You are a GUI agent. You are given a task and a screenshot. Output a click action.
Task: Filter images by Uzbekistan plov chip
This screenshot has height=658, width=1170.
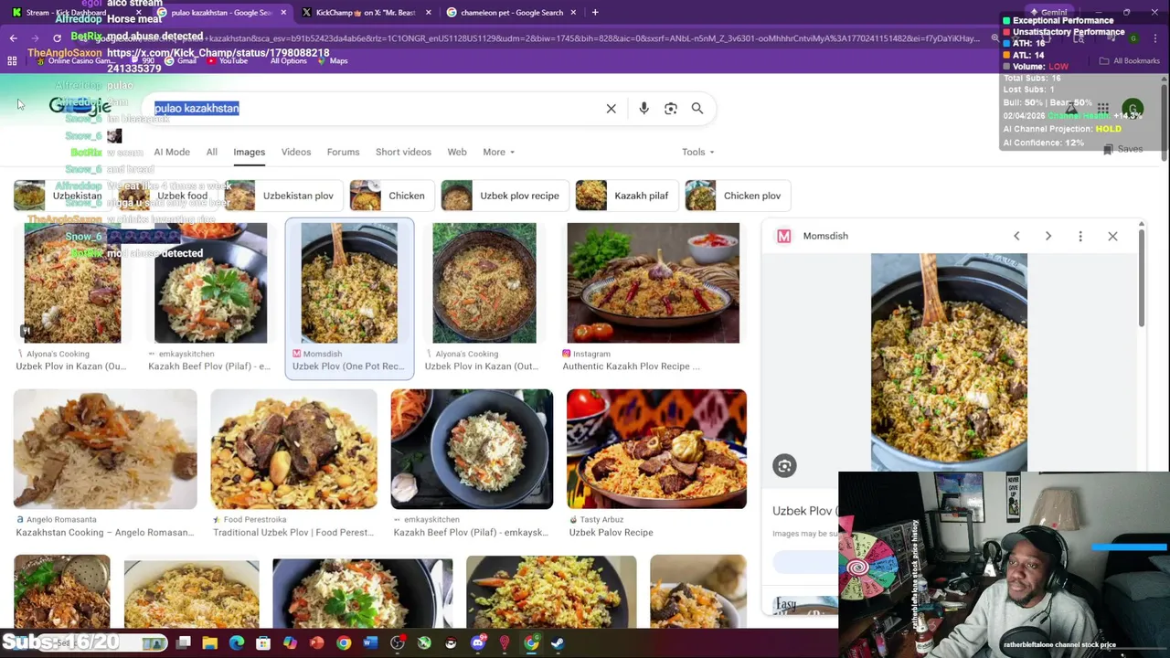point(282,196)
